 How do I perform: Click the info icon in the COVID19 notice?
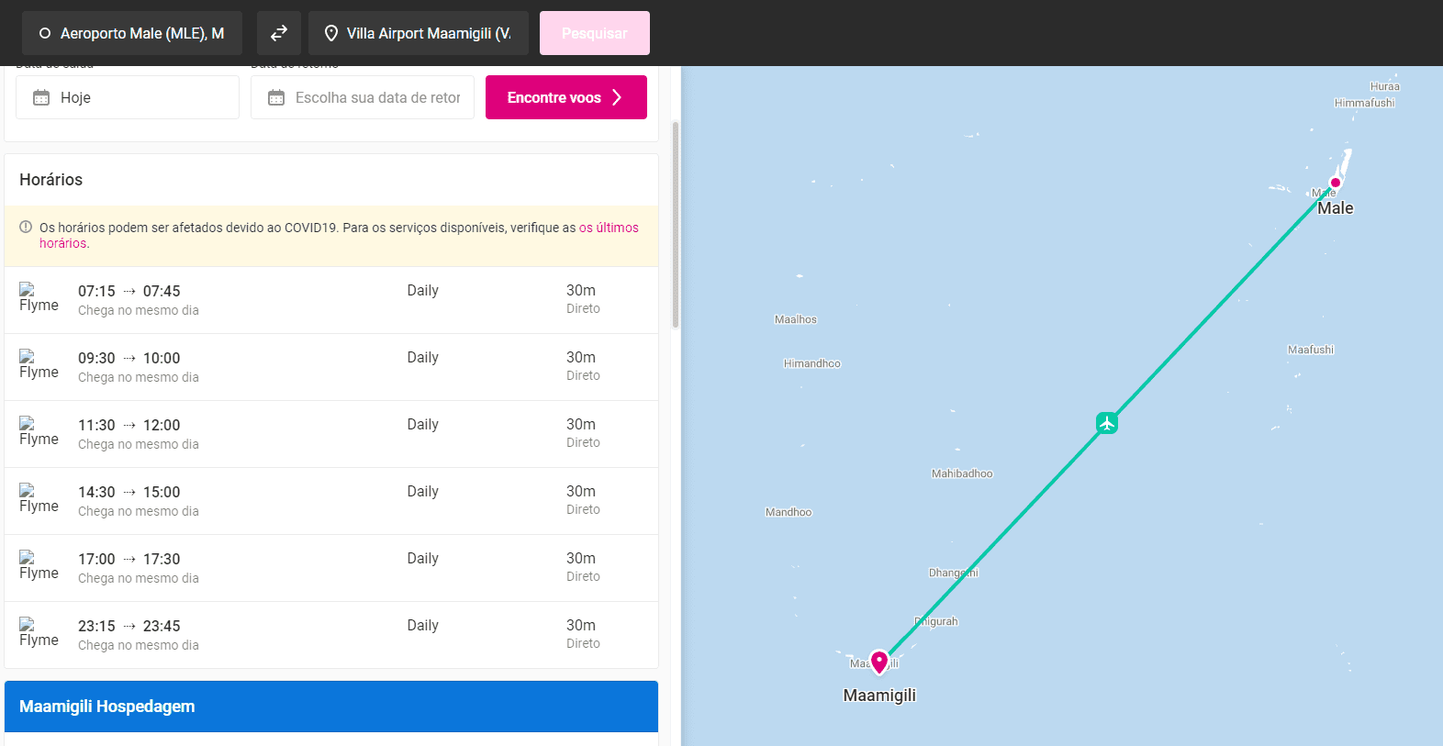pyautogui.click(x=26, y=227)
